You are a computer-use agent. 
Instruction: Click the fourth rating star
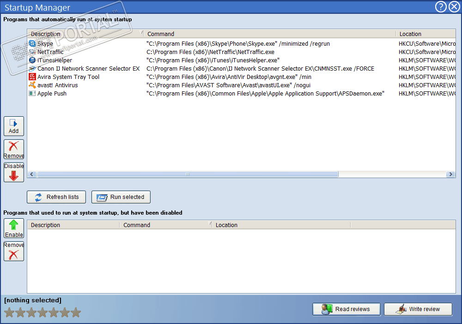(x=43, y=312)
